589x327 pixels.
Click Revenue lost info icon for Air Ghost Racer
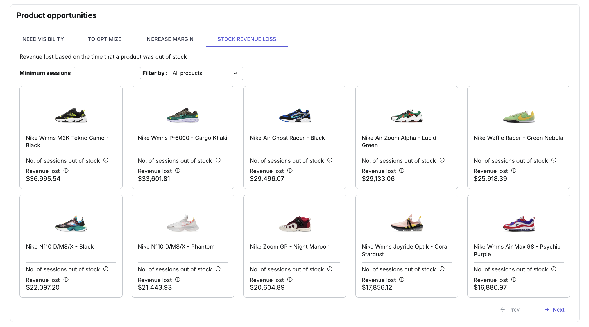(290, 171)
